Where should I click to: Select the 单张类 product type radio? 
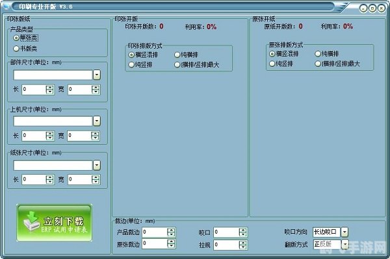16,38
